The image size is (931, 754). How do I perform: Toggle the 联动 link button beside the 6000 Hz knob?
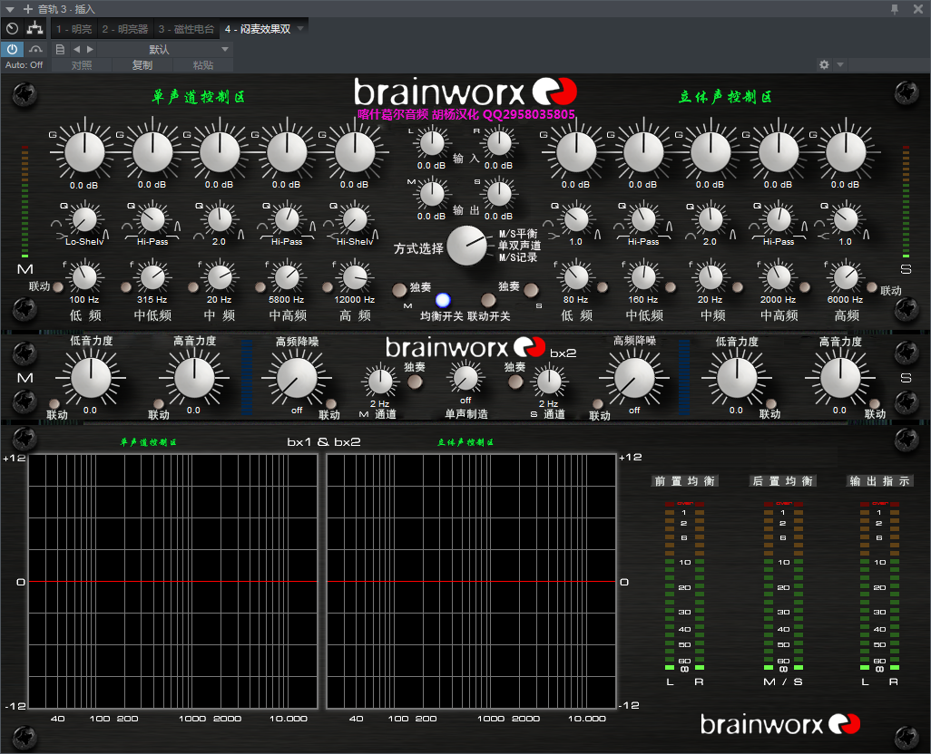[872, 287]
